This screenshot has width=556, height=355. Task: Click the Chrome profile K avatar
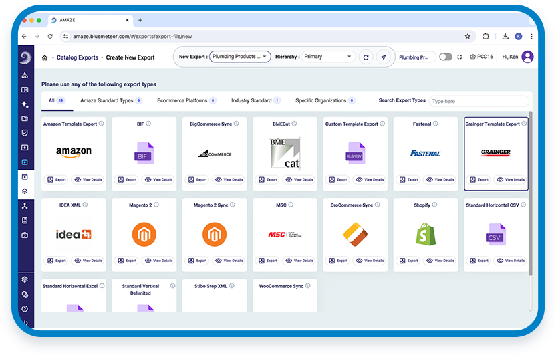point(518,36)
